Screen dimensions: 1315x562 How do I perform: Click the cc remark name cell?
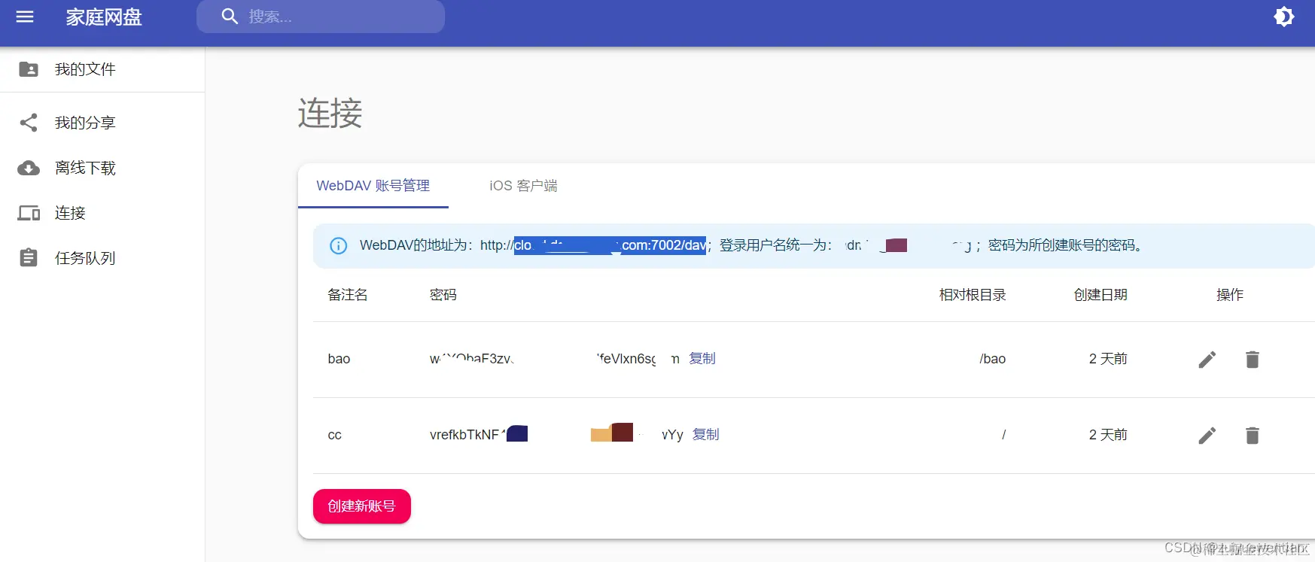(x=335, y=435)
